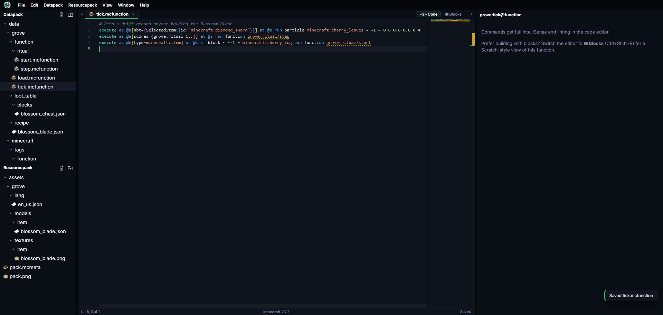Image resolution: width=663 pixels, height=315 pixels.
Task: Collapse the textures folder
Action: [x=11, y=240]
